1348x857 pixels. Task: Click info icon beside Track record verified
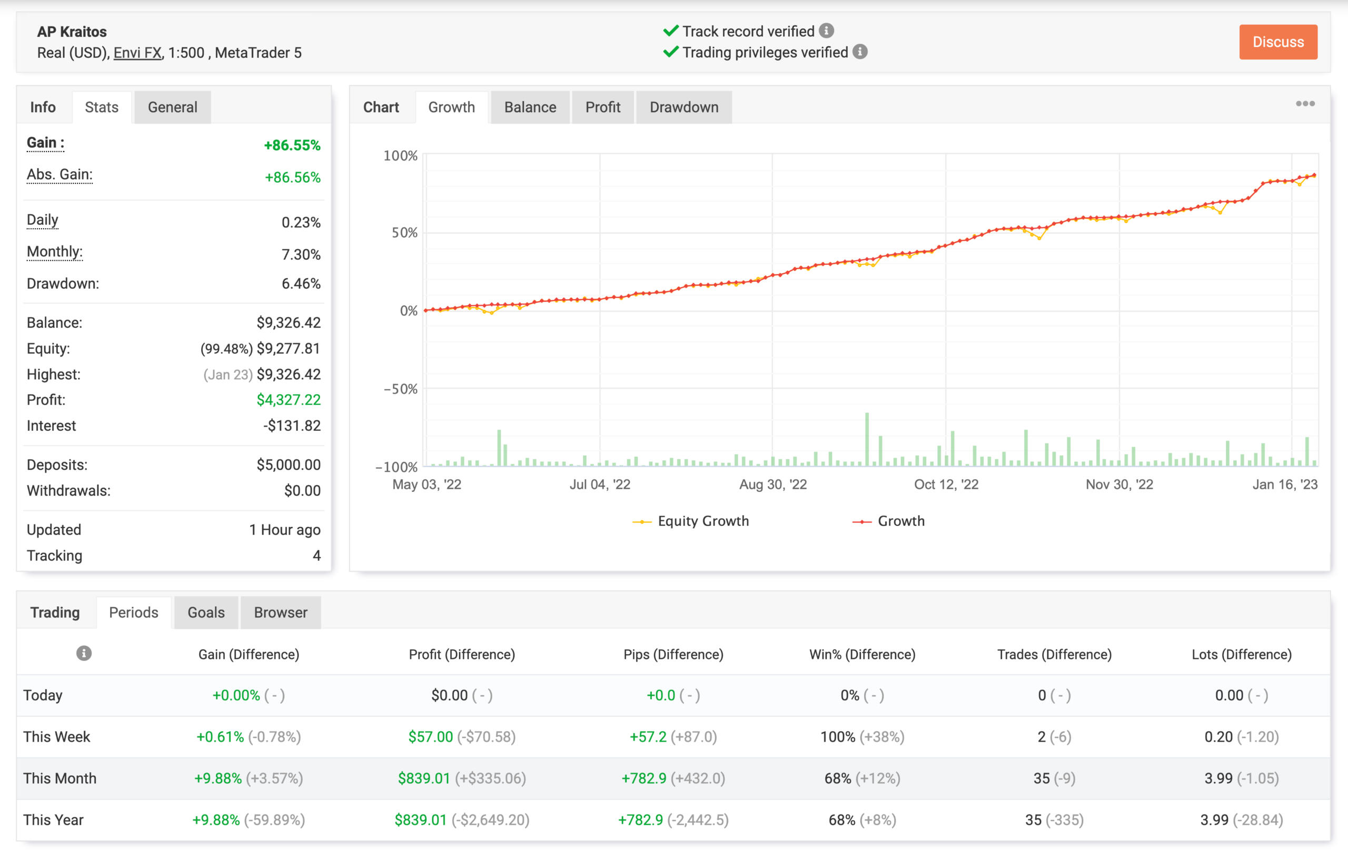(826, 31)
